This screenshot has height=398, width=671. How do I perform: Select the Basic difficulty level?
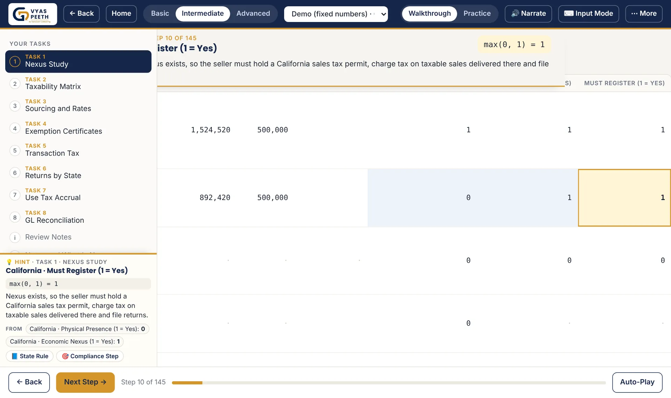(160, 14)
